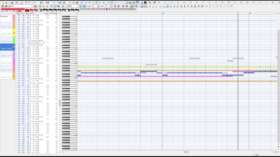Open the wrench settings icon
Screen dimensions: 280x157
point(150,3)
